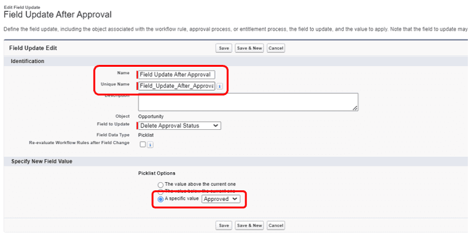Viewport: 471px width, 239px height.
Task: Click the "Specify New Field Value" section header
Action: 42,162
